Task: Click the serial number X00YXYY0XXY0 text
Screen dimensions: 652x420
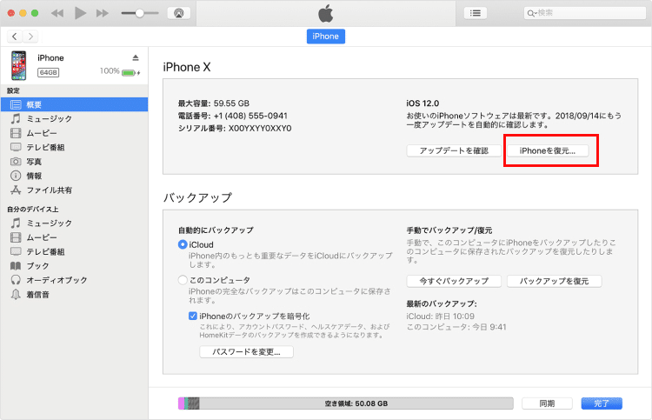Action: click(x=260, y=128)
